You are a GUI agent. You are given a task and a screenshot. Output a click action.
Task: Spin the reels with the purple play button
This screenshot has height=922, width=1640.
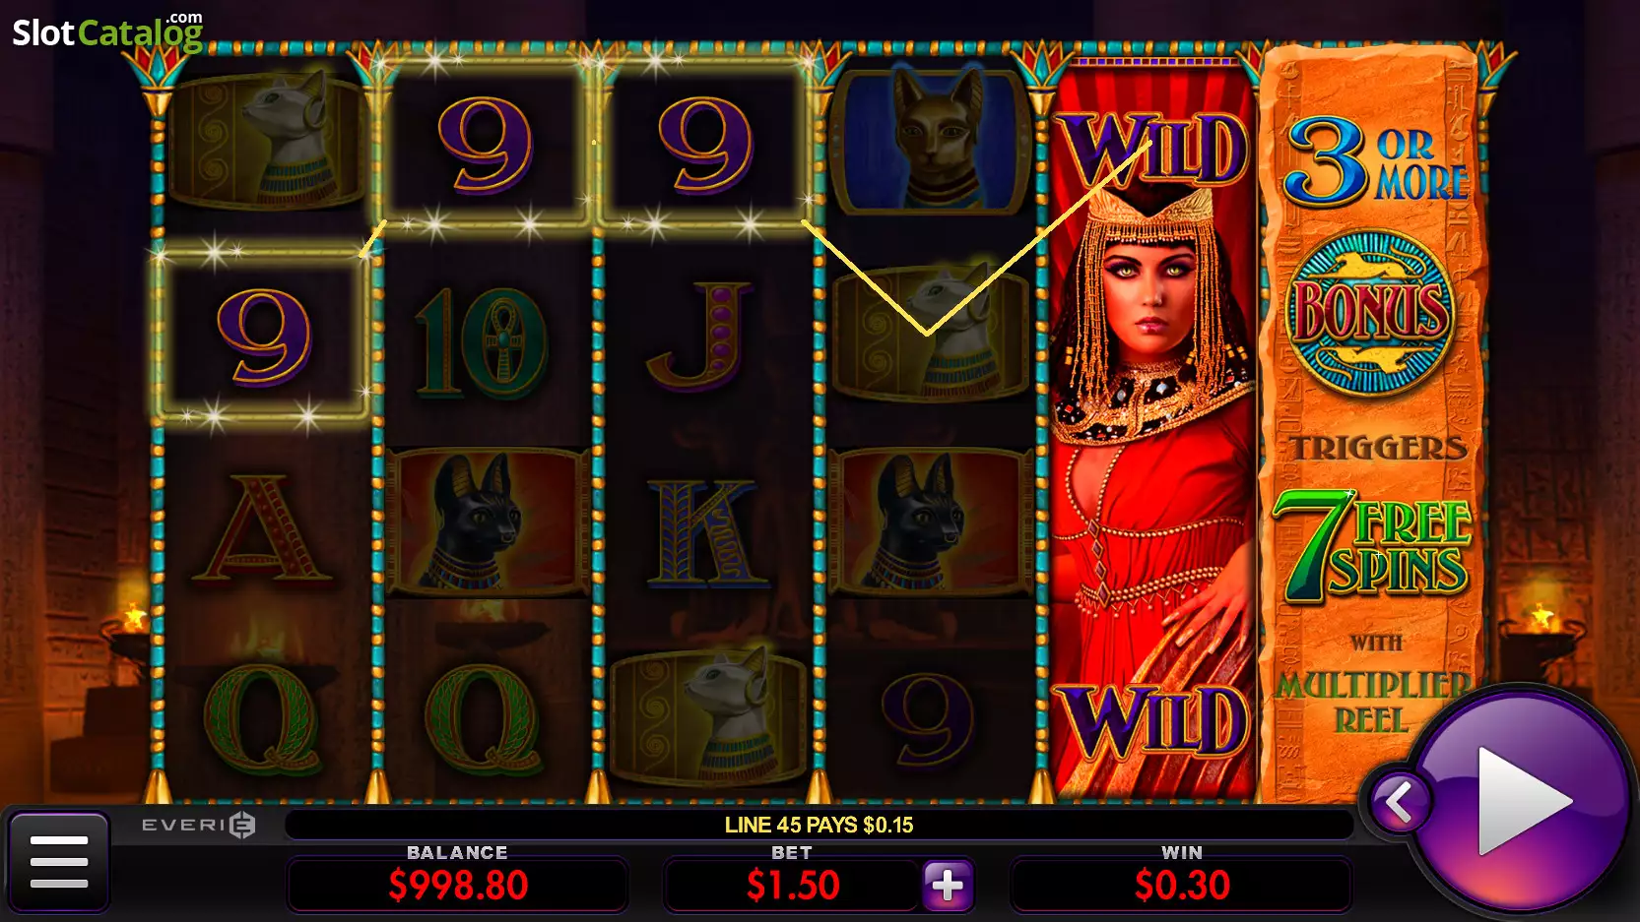pos(1523,799)
